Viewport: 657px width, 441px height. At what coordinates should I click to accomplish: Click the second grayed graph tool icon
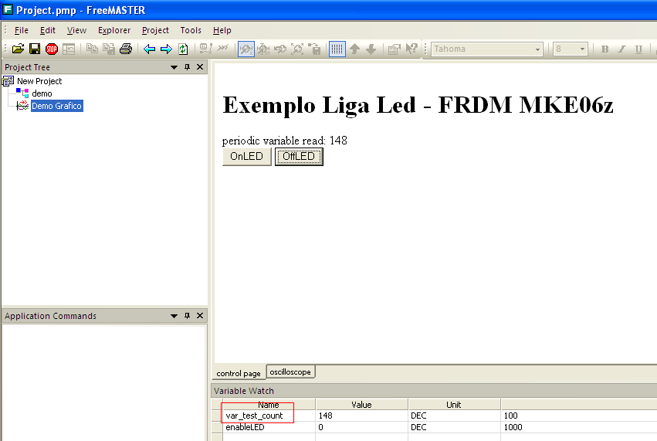coord(263,49)
